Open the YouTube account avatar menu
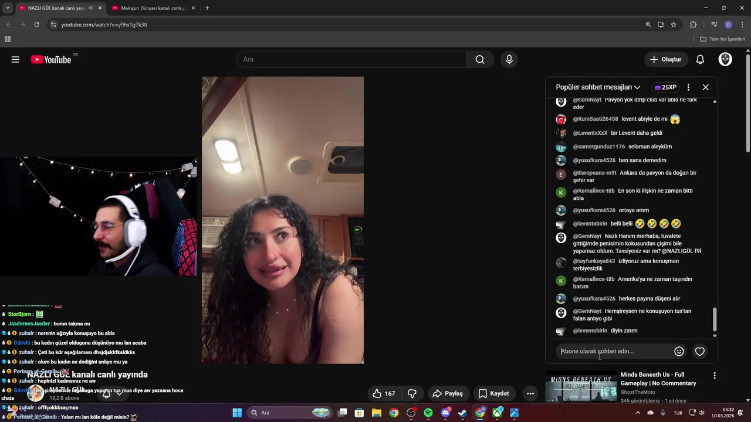751x422 pixels. coord(725,59)
